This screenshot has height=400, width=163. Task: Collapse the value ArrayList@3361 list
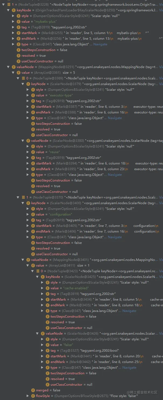click(13, 73)
